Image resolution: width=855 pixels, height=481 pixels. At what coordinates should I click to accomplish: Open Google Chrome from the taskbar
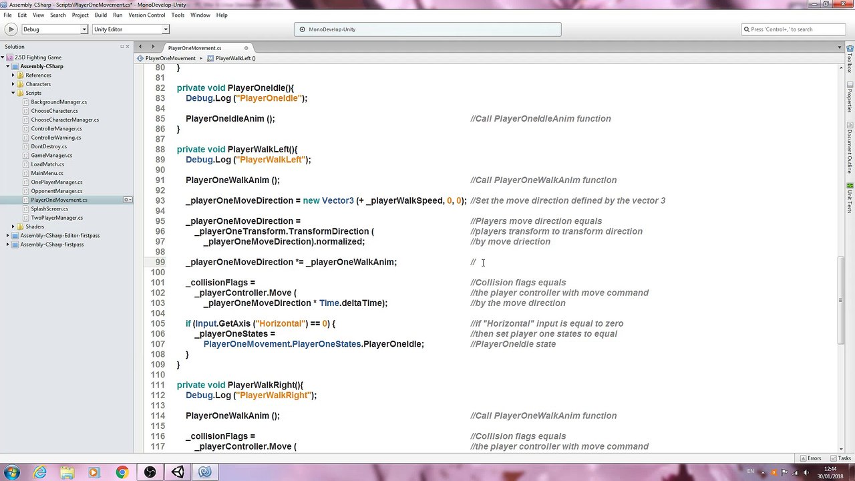[x=122, y=472]
